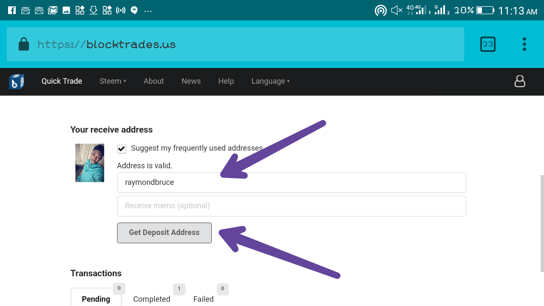The width and height of the screenshot is (544, 306).
Task: Tap the download notification icon in status bar
Action: (93, 10)
